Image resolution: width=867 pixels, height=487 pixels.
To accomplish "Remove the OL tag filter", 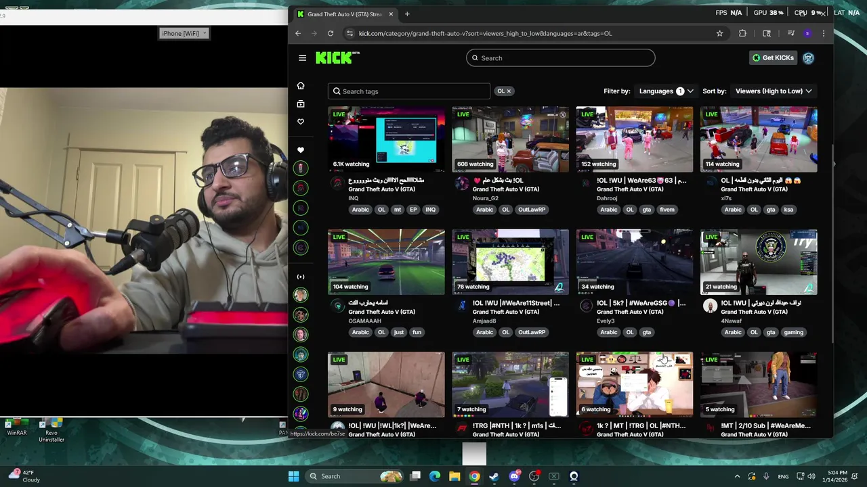I will (509, 91).
